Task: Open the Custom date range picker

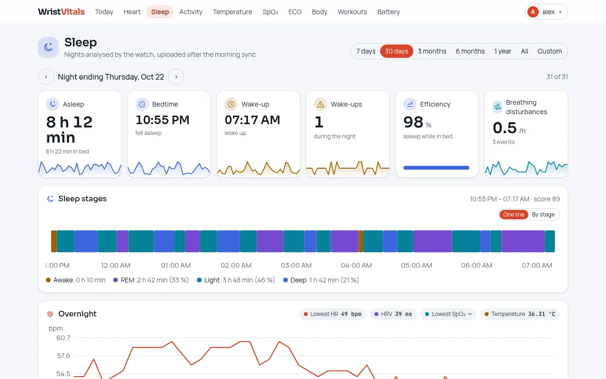Action: point(550,51)
